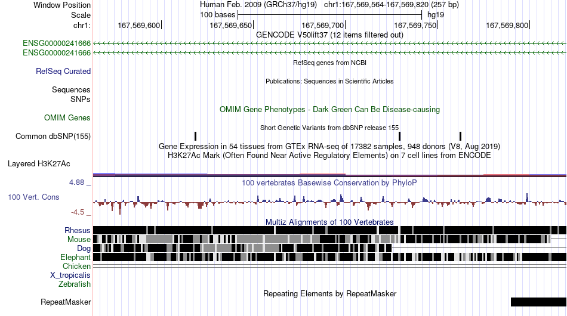This screenshot has height=316, width=567.
Task: Open the 100 Vert. Cons track label
Action: [x=33, y=197]
